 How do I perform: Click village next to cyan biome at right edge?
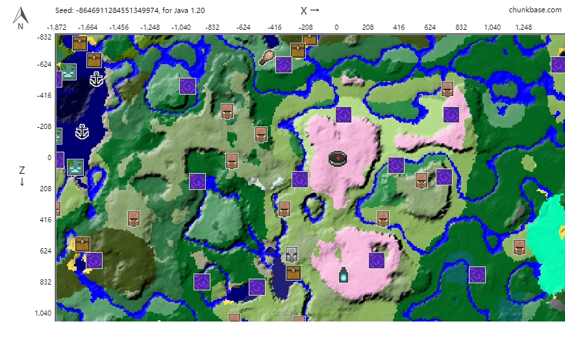click(520, 247)
